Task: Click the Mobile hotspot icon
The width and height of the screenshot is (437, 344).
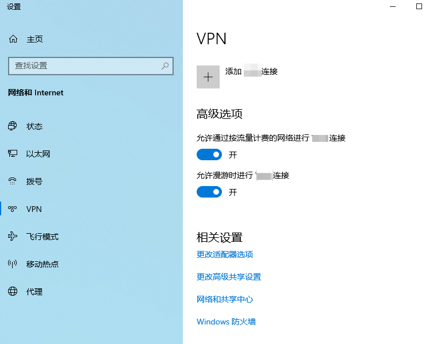Action: pyautogui.click(x=13, y=264)
